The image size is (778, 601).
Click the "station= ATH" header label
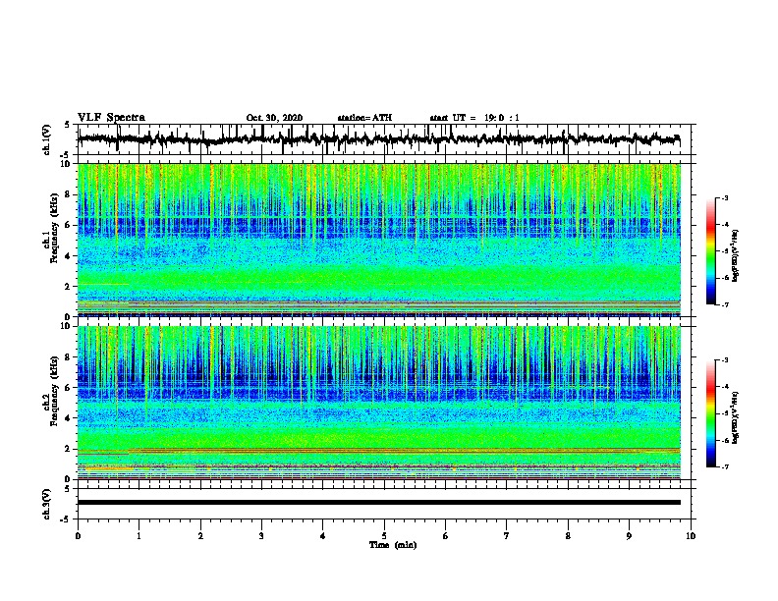pyautogui.click(x=364, y=118)
